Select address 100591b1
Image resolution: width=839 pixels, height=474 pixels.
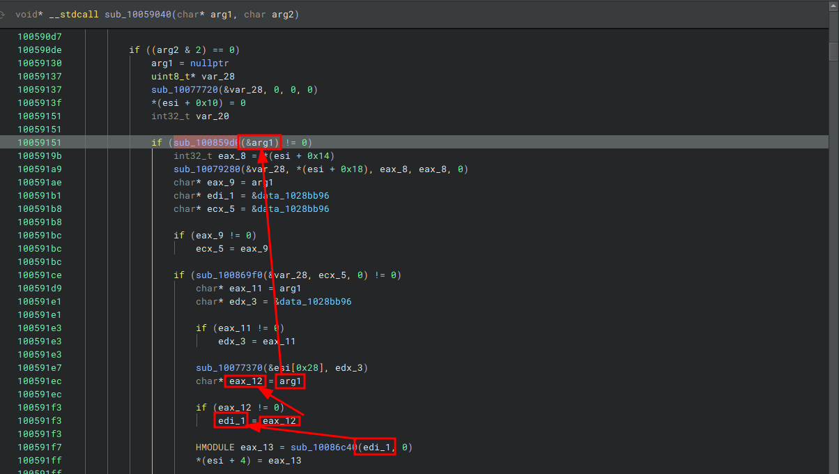[40, 196]
